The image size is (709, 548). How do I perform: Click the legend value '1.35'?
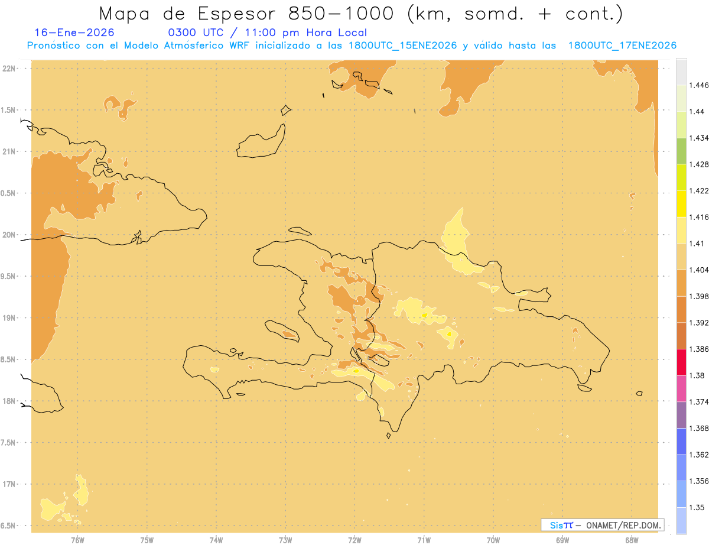(x=697, y=507)
